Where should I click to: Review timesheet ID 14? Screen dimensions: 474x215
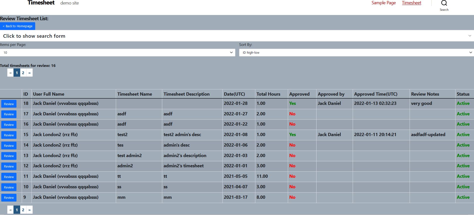click(9, 146)
